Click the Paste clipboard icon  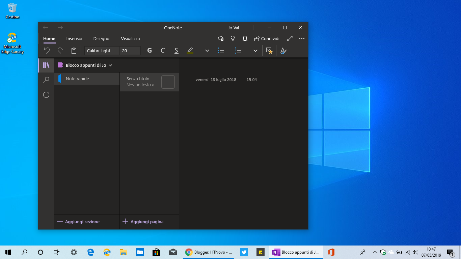pyautogui.click(x=74, y=51)
